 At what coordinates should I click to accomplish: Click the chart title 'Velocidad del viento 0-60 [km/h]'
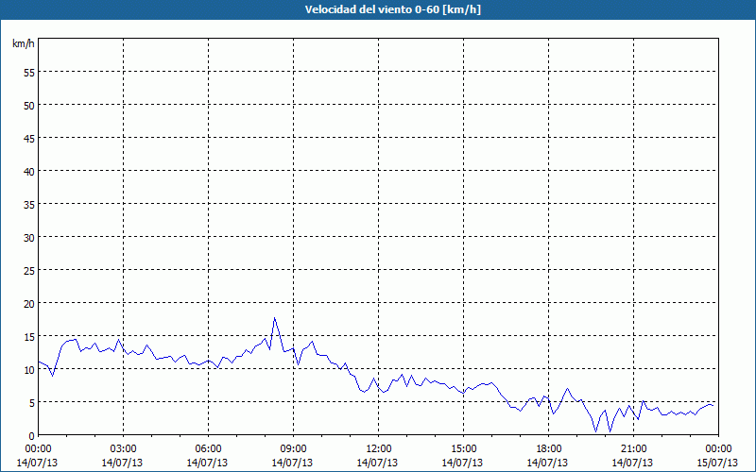tap(392, 9)
